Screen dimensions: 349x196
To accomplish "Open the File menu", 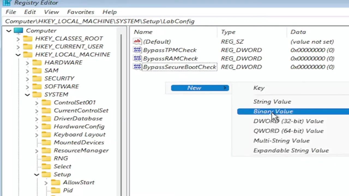I will (11, 12).
